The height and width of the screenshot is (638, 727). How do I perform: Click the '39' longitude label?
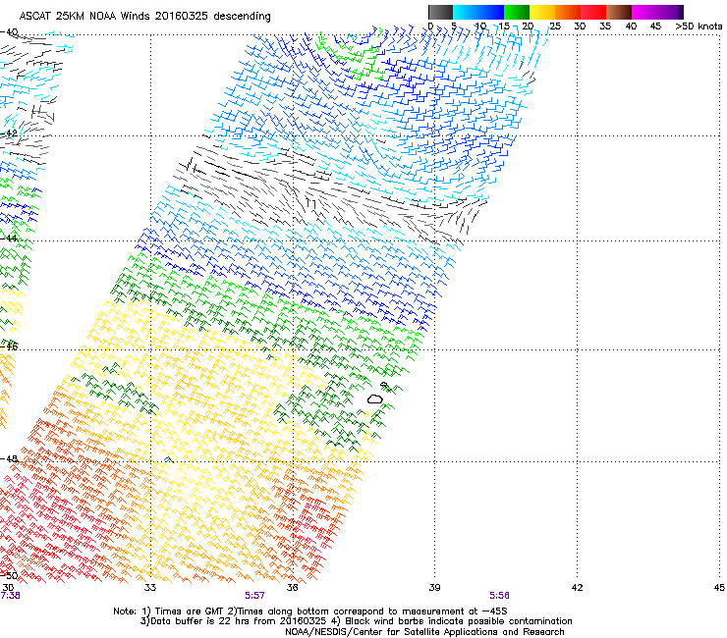[x=434, y=588]
